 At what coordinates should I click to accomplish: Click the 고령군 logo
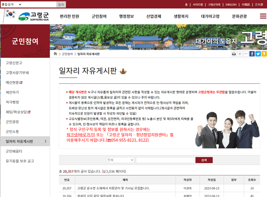tap(33, 16)
